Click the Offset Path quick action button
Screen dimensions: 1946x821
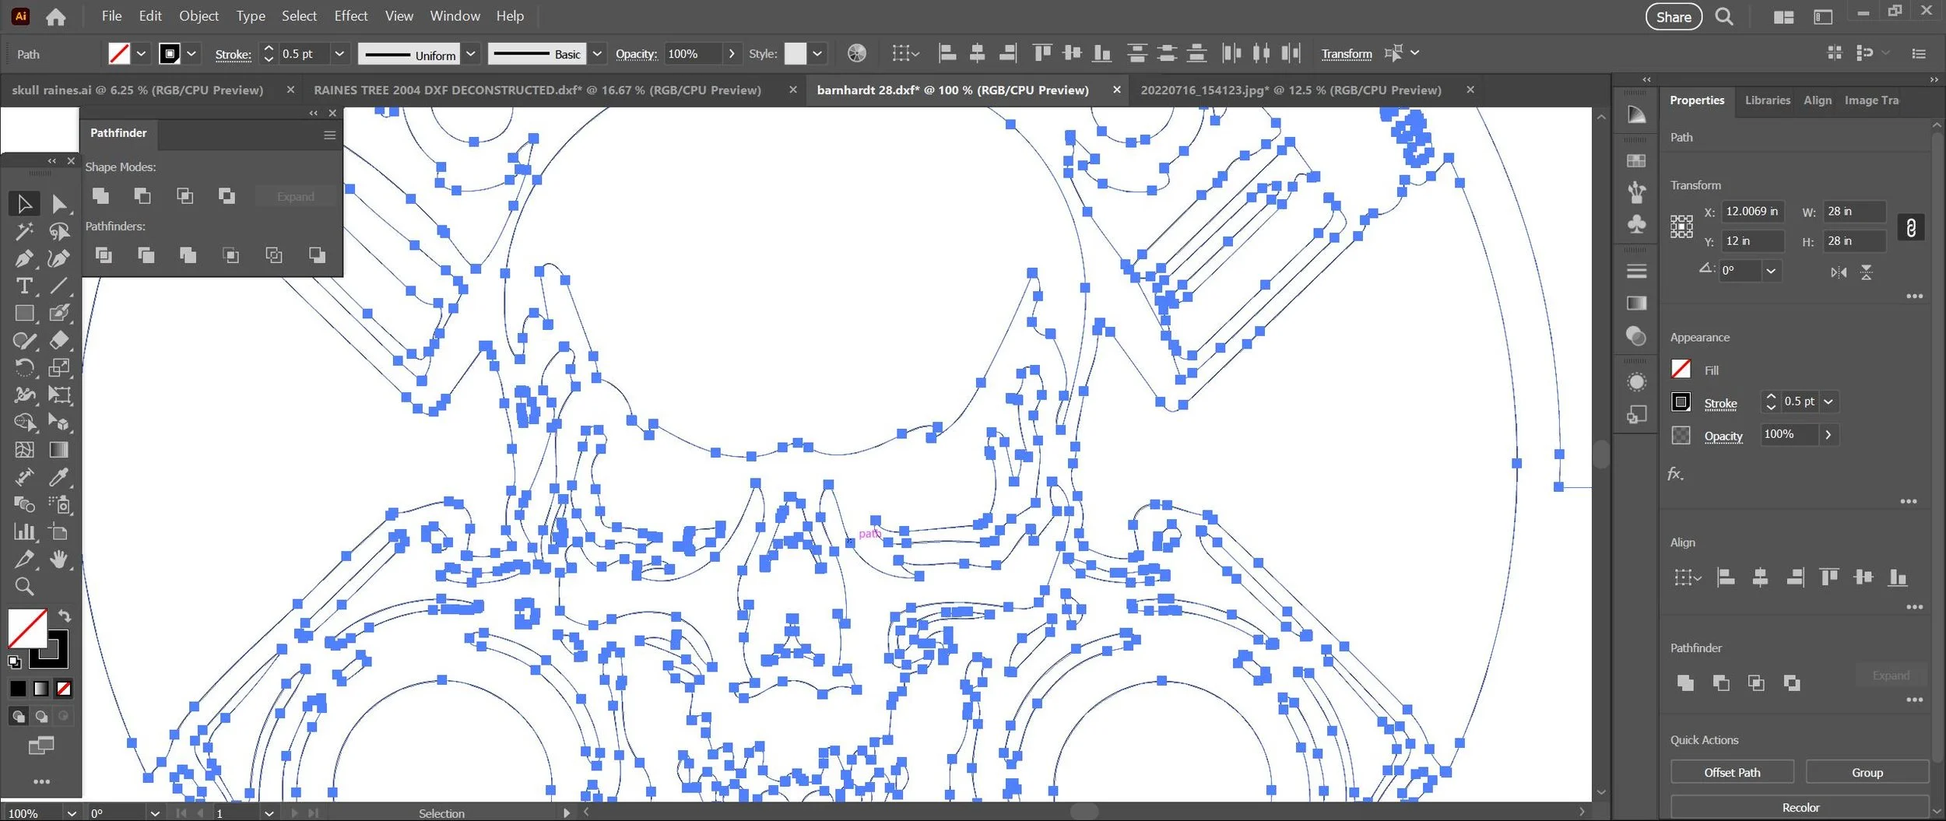pos(1732,772)
